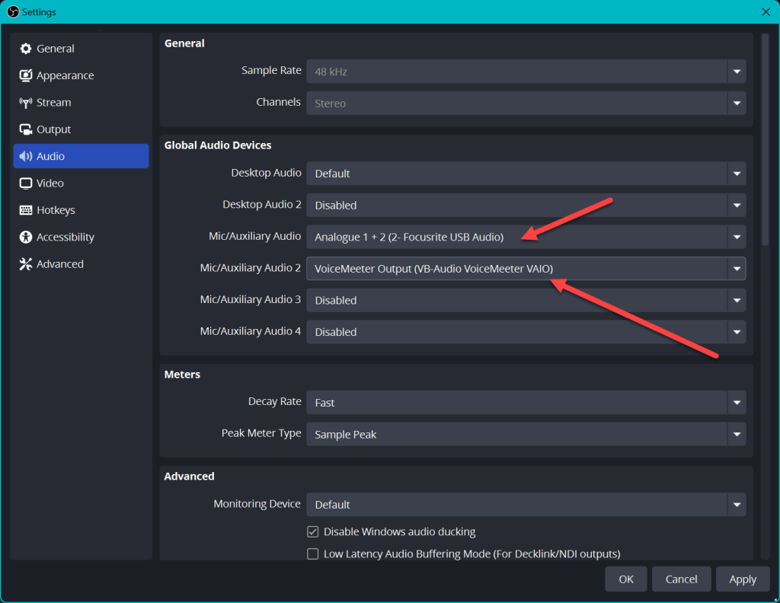Expand the Desktop Audio 2 dropdown arrow
Viewport: 780px width, 603px height.
pyautogui.click(x=737, y=206)
